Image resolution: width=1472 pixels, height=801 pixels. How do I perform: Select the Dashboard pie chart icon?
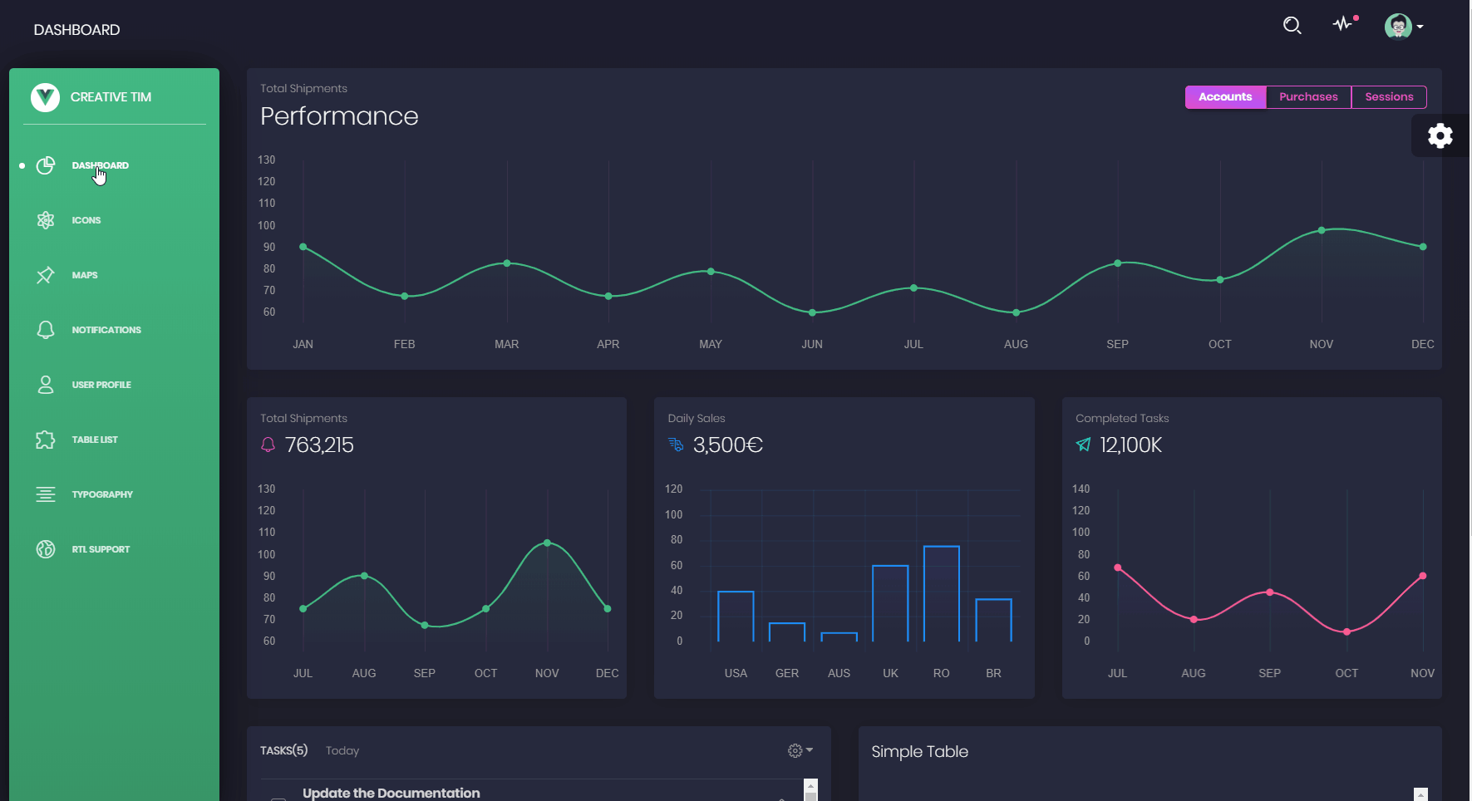pyautogui.click(x=46, y=165)
